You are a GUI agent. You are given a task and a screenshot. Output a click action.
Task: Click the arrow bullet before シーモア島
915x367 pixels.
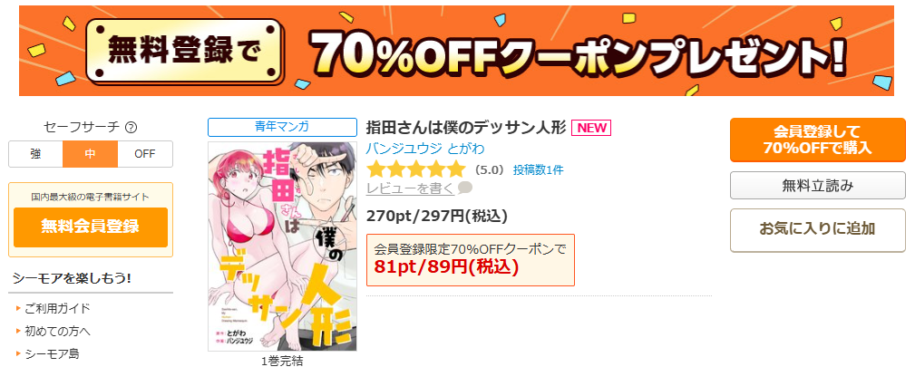coord(19,353)
